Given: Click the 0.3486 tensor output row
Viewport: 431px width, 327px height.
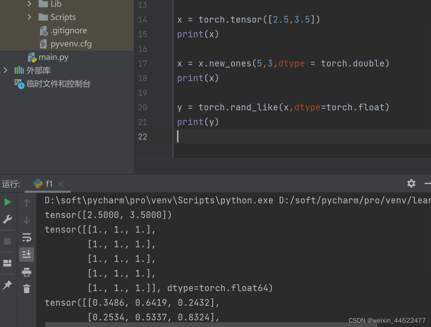Looking at the screenshot, I should click(x=132, y=303).
